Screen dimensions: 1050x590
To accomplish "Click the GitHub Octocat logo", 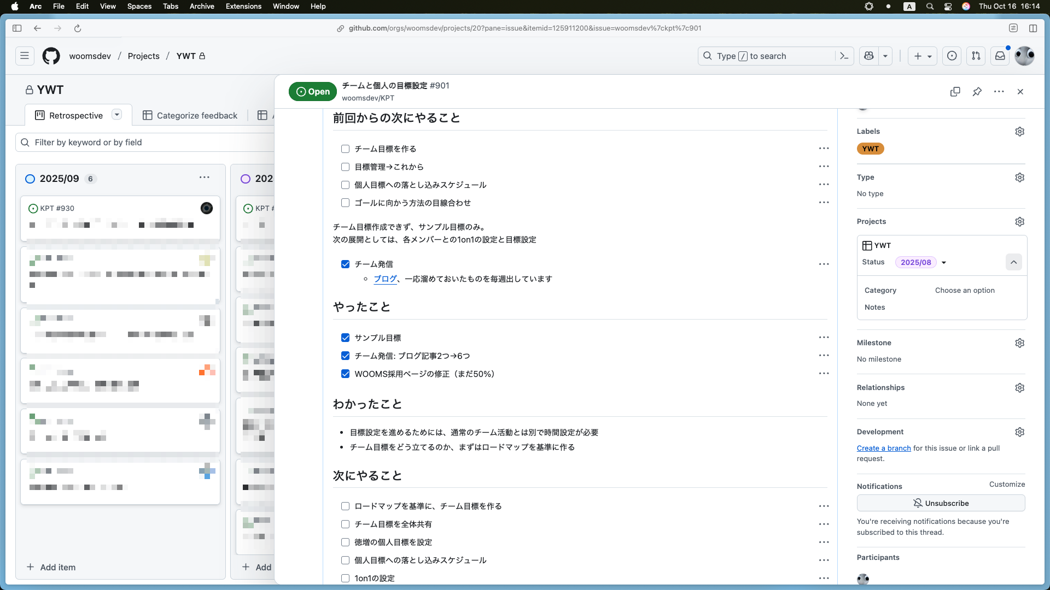I will pos(51,56).
